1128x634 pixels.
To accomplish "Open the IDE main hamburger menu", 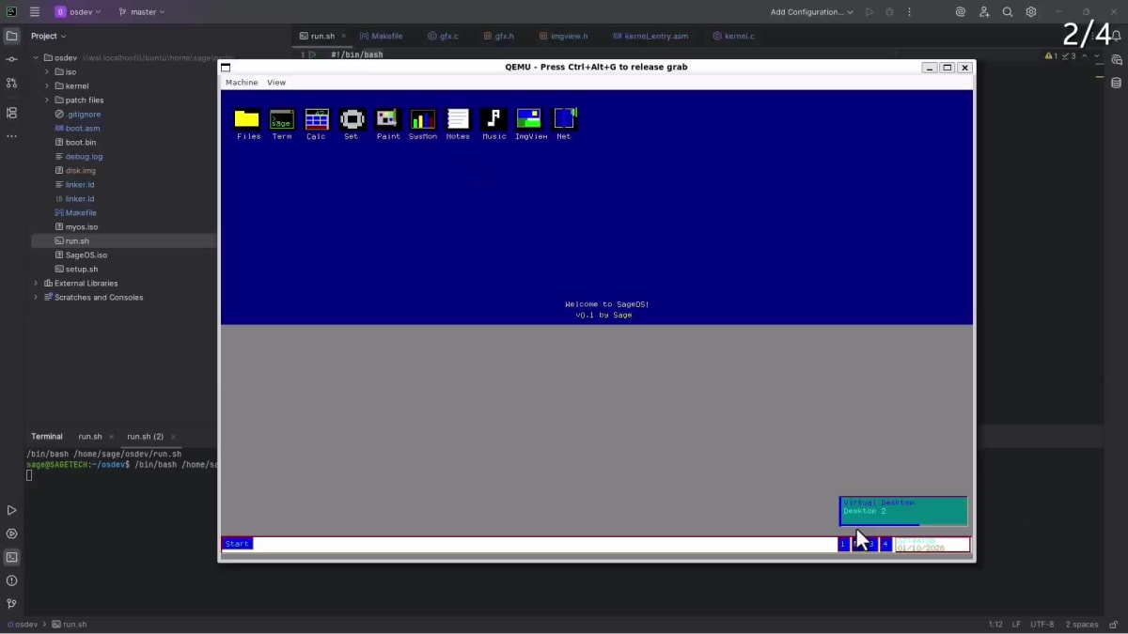I will pos(35,12).
